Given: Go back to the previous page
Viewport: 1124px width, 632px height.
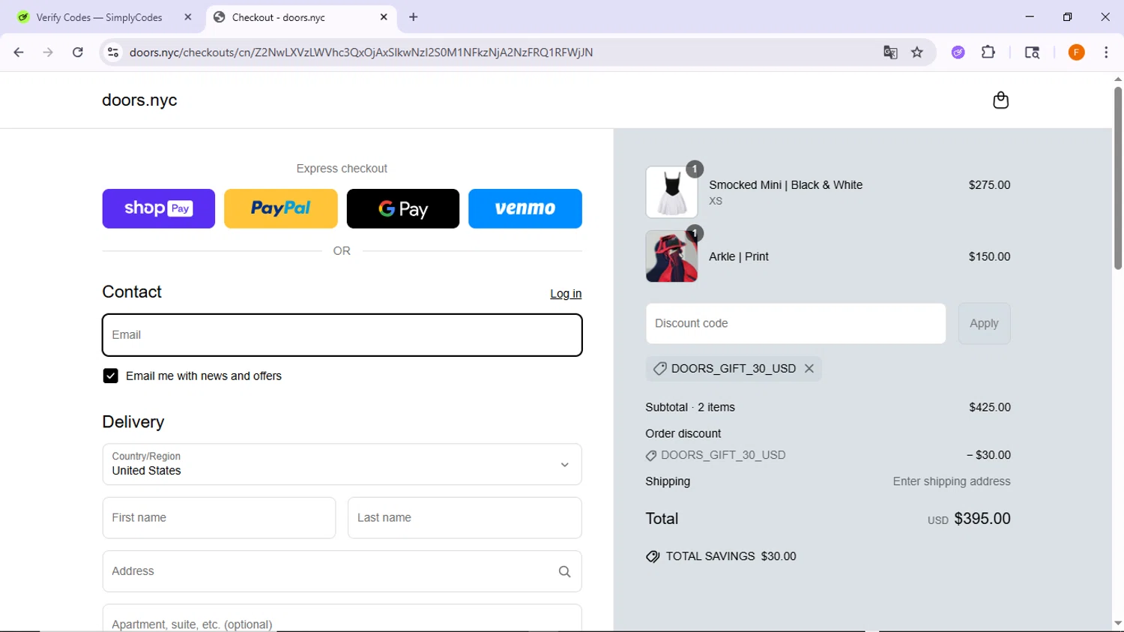Looking at the screenshot, I should (19, 52).
